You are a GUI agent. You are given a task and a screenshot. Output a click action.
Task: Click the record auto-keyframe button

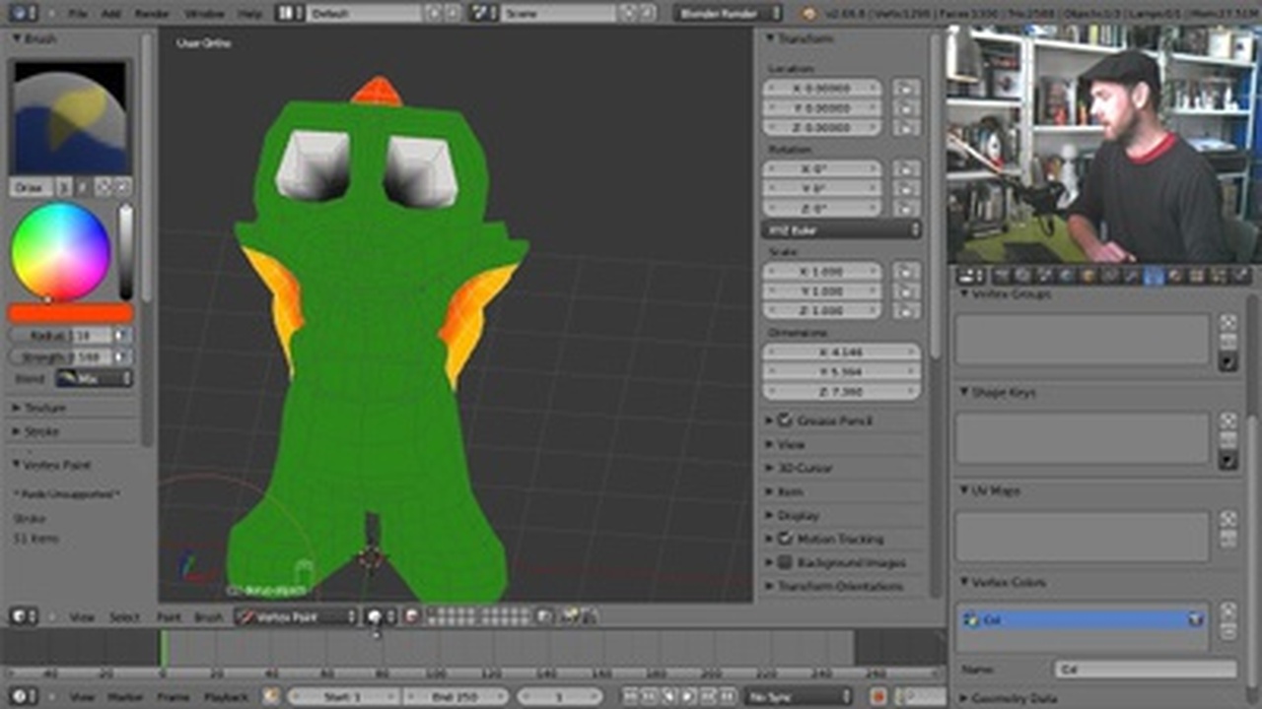tap(879, 696)
